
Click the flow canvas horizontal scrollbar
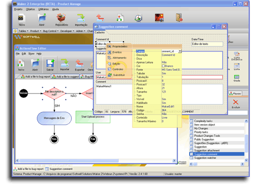tap(96, 160)
